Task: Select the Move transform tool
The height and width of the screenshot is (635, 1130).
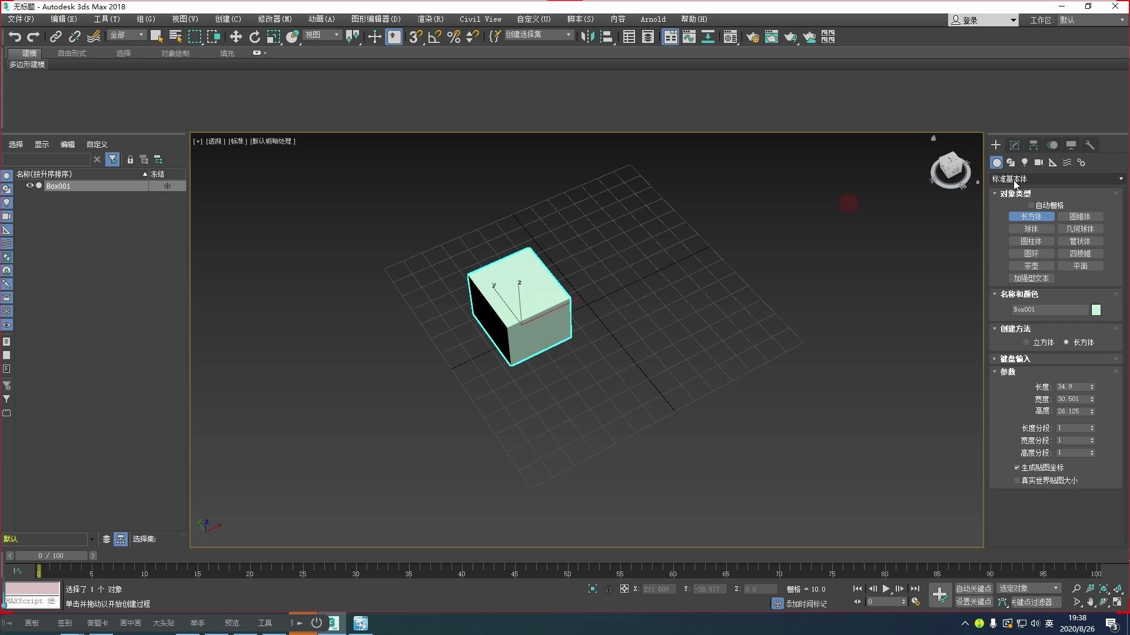Action: click(235, 37)
